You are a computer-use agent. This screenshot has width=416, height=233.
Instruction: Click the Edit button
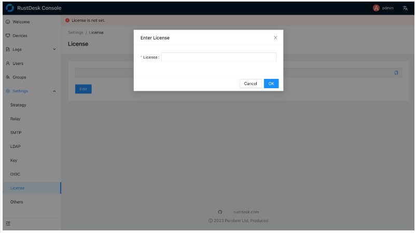point(84,89)
